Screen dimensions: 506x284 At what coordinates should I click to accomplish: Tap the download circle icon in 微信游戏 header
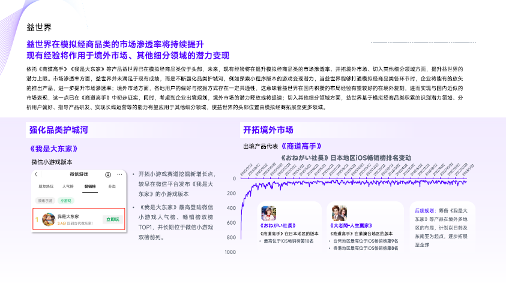108,174
